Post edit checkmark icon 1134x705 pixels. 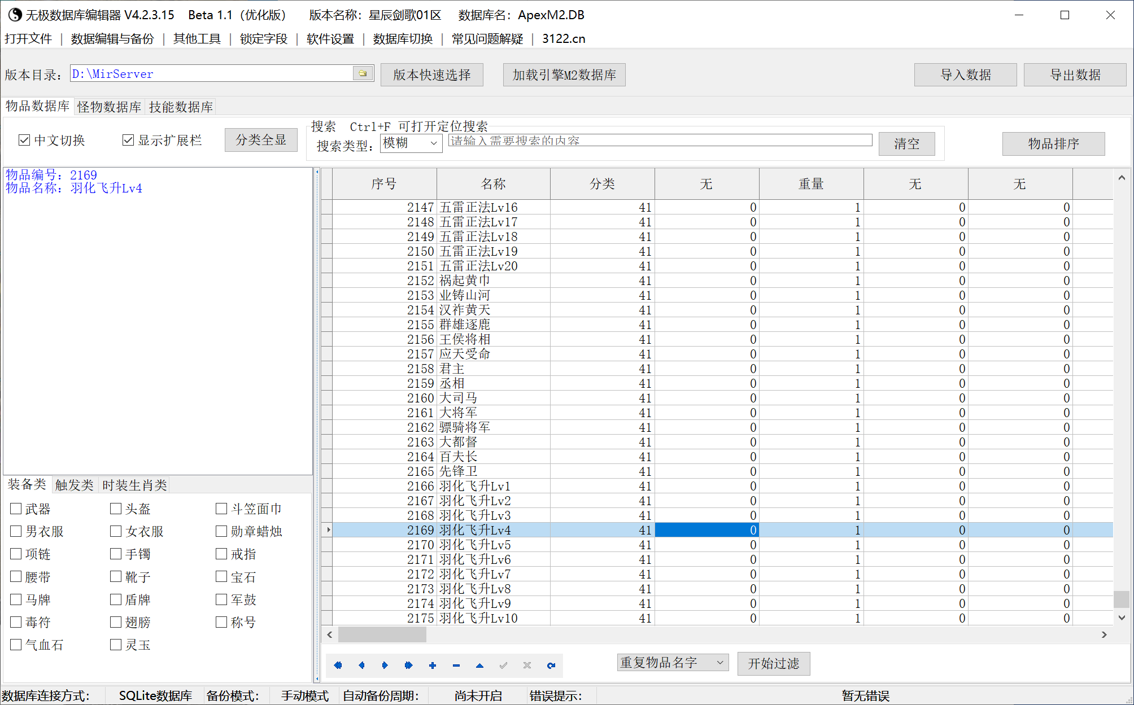[503, 665]
